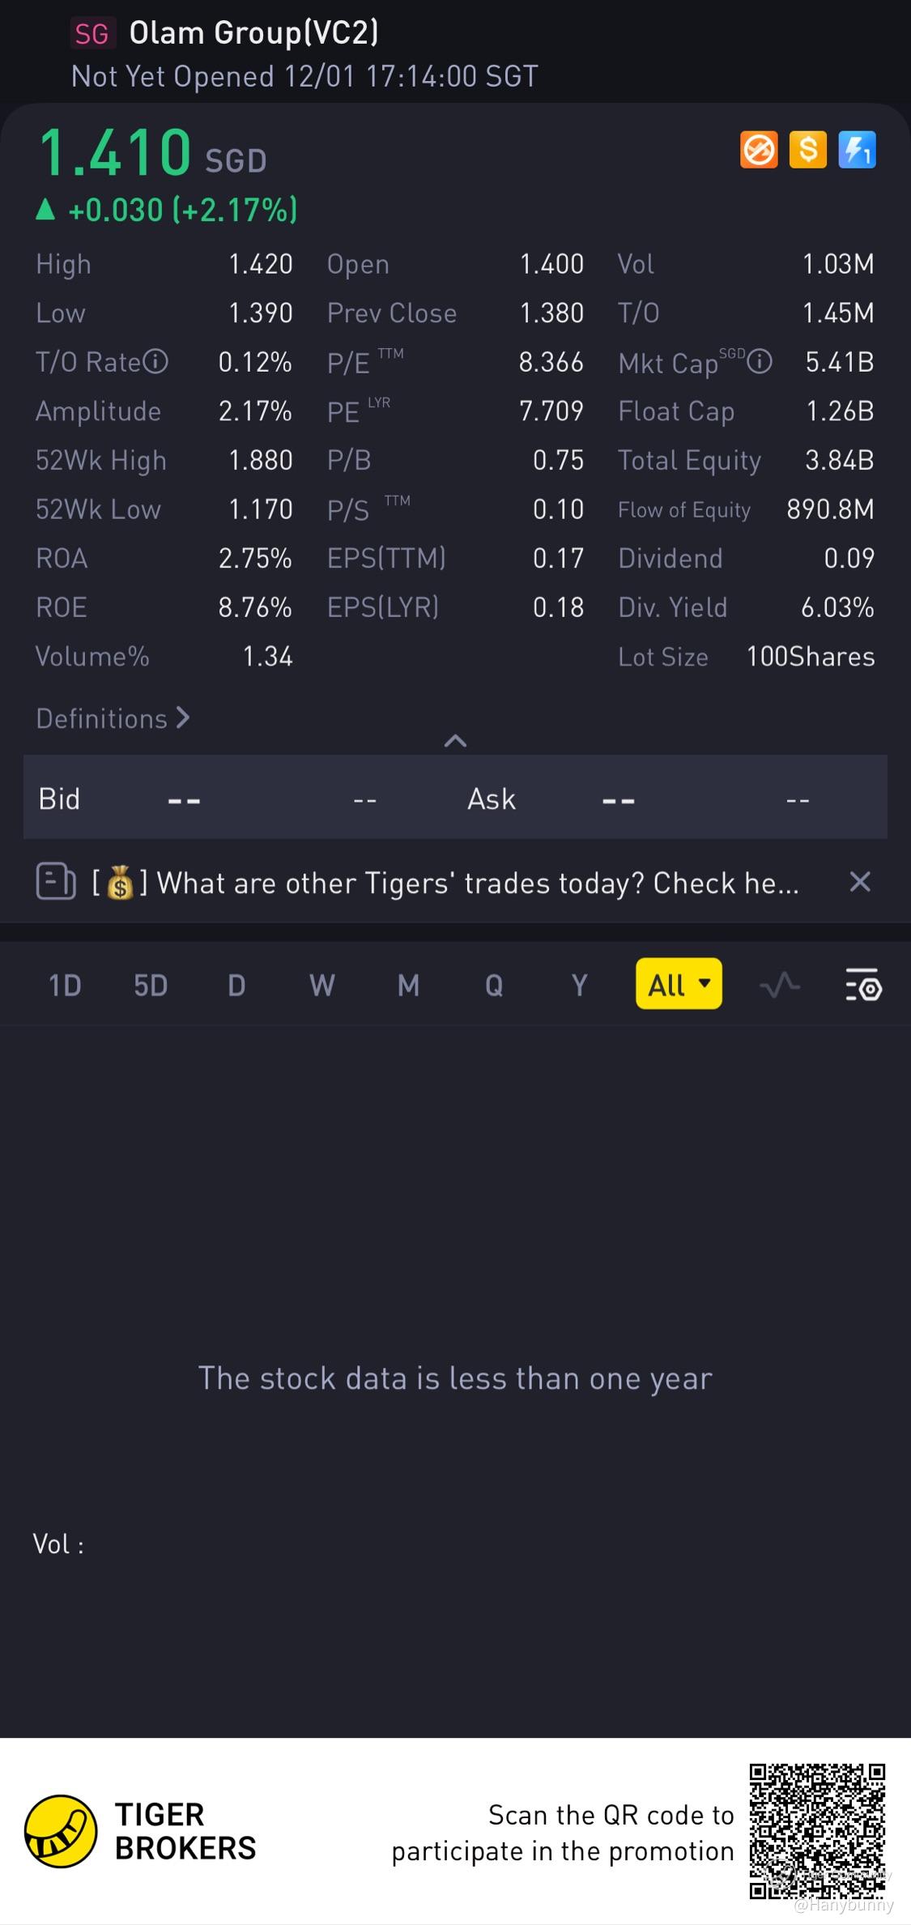Open T/O Rate info tooltip icon
The image size is (911, 1925).
155,361
